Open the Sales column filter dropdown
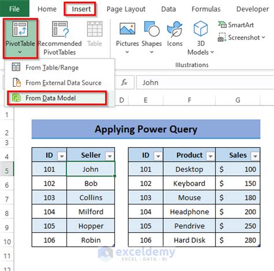The height and width of the screenshot is (271, 274). click(255, 156)
